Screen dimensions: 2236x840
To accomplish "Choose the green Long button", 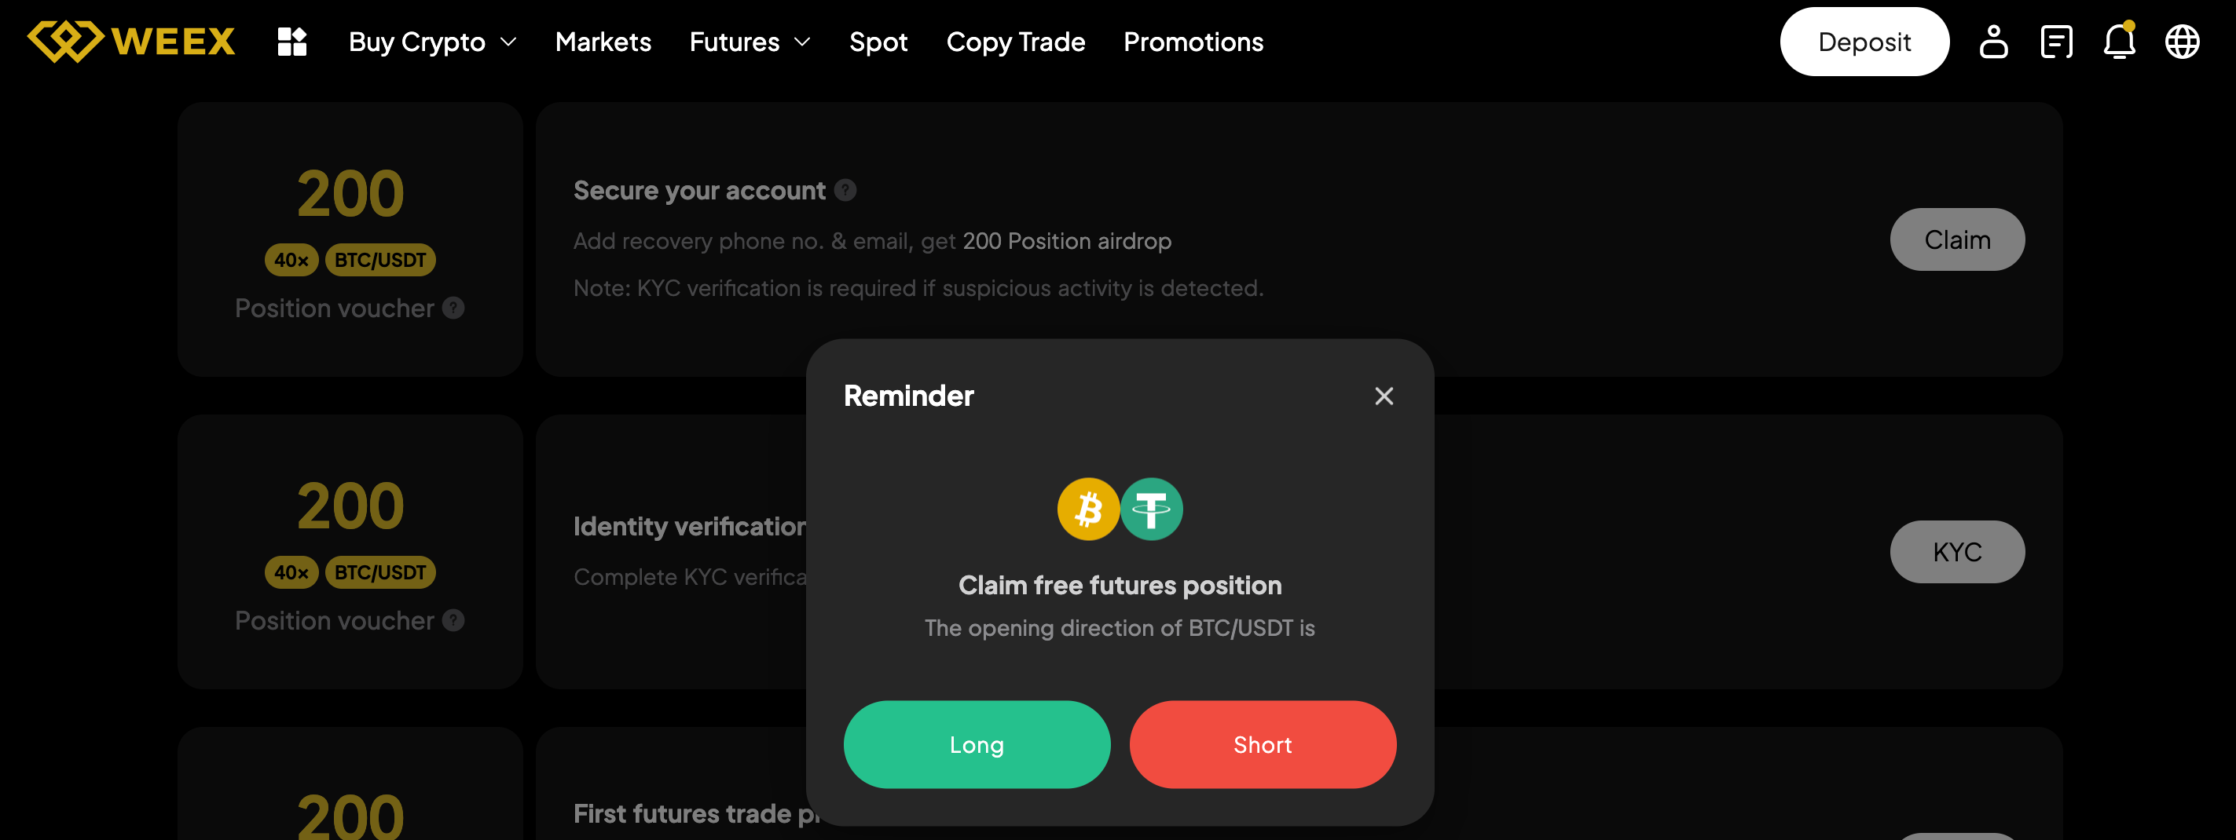I will coord(977,744).
